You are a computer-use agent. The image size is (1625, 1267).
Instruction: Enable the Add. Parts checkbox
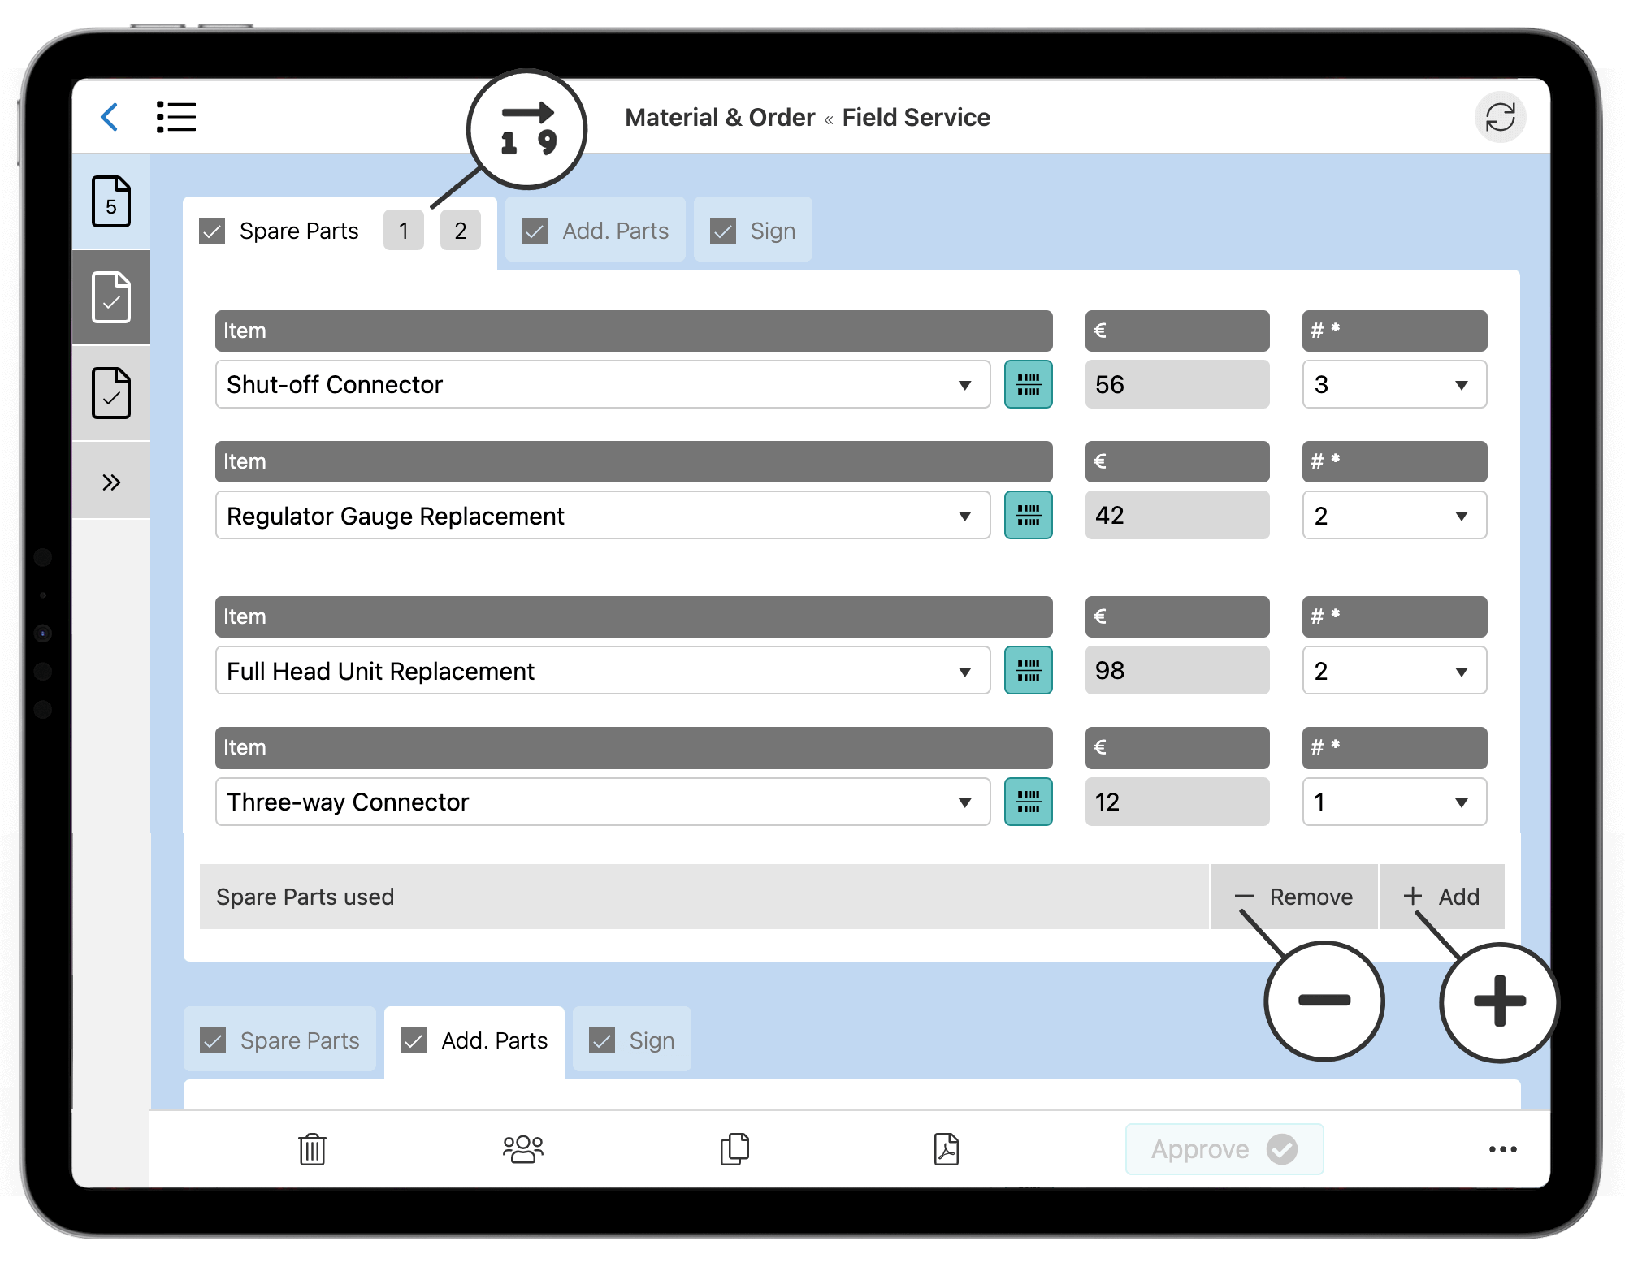point(534,232)
